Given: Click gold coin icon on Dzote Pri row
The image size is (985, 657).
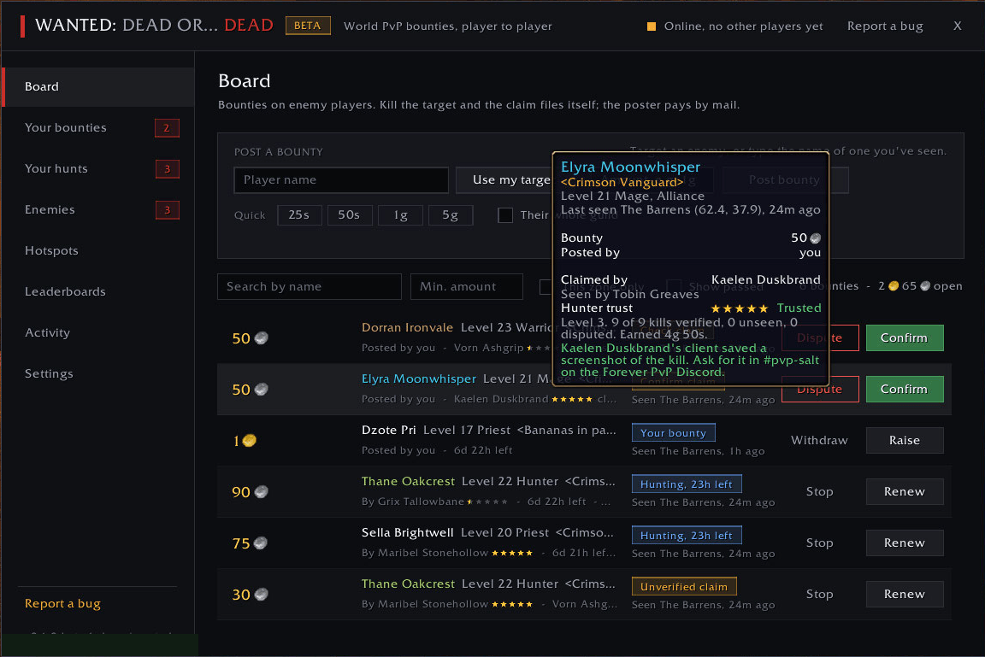Looking at the screenshot, I should 250,441.
